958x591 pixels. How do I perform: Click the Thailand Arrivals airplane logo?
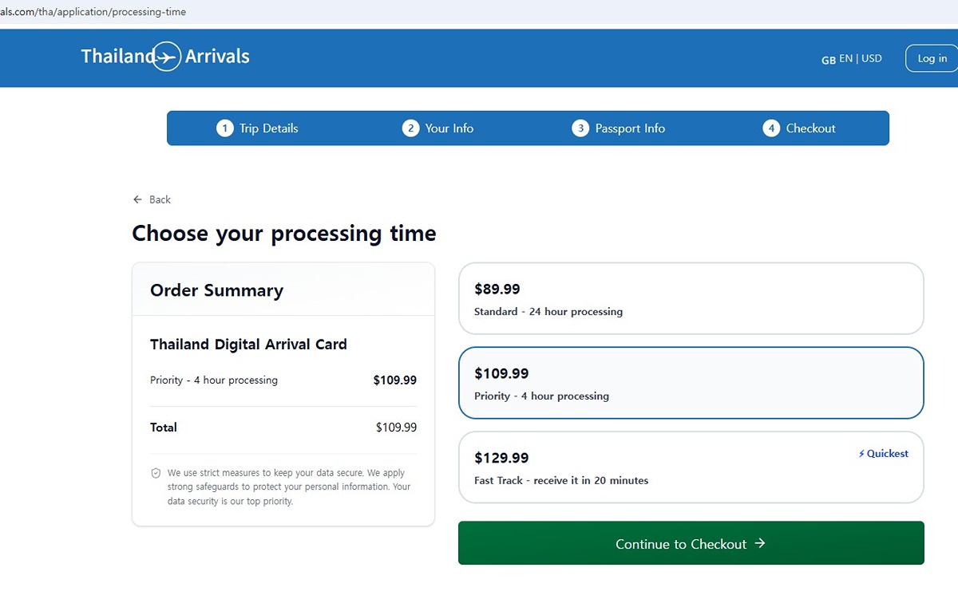point(166,57)
